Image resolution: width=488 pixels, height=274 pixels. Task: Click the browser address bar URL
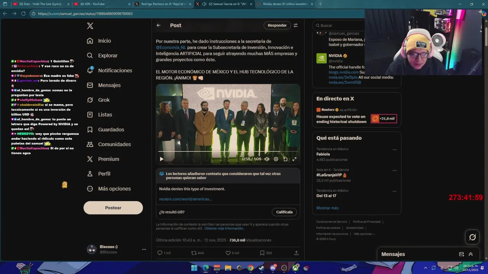[x=85, y=14]
